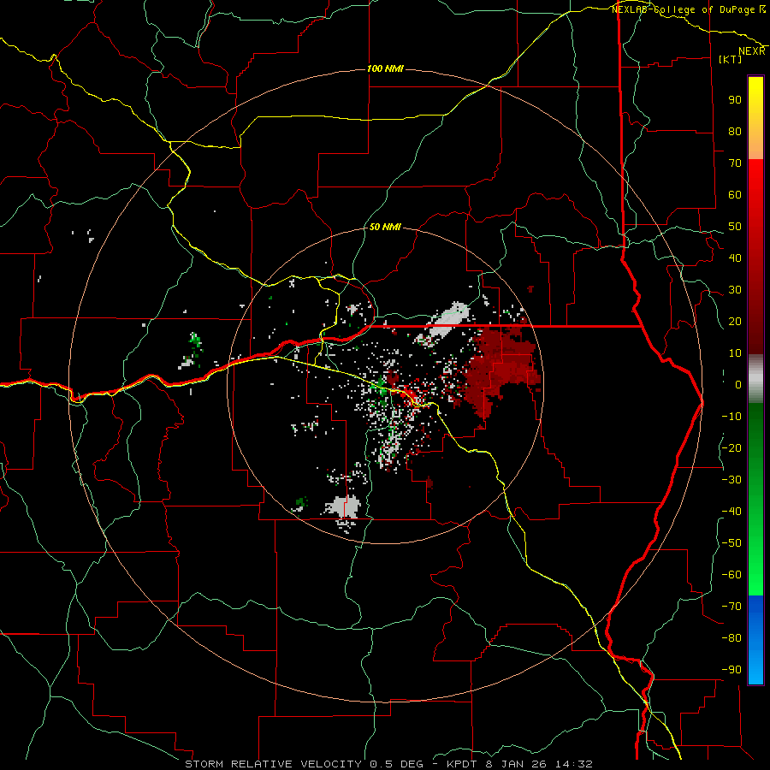This screenshot has width=770, height=770.
Task: Click the 60 value on velocity scale
Action: tap(735, 194)
